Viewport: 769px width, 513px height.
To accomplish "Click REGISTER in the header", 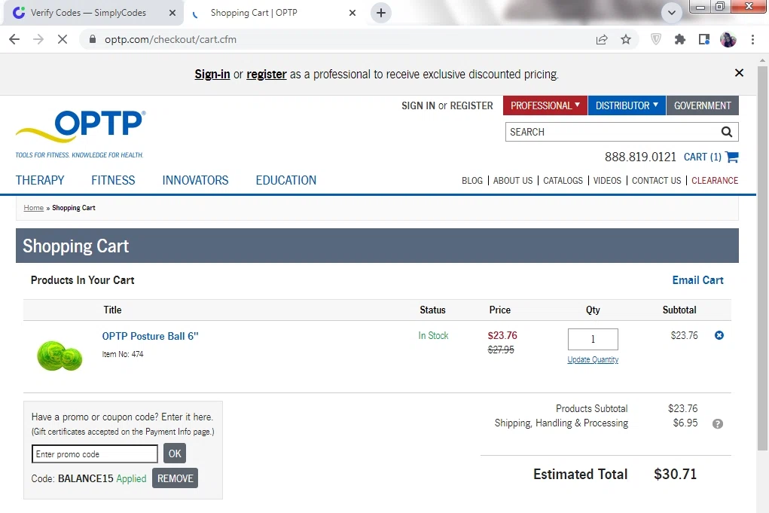I will tap(471, 105).
